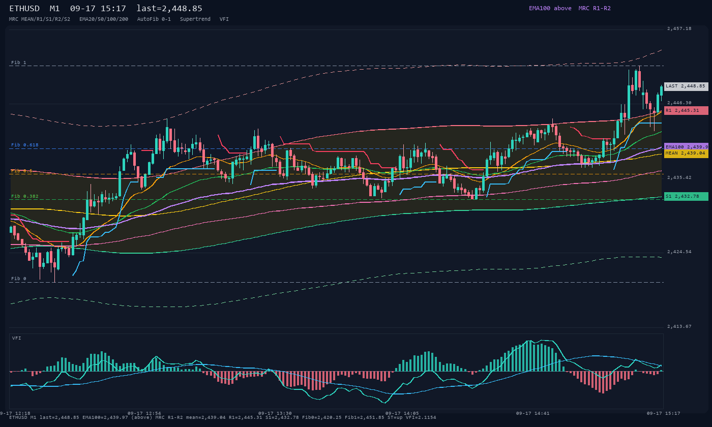Image resolution: width=712 pixels, height=427 pixels.
Task: Select the EMA20/50/100/200 legend entry
Action: coord(104,19)
